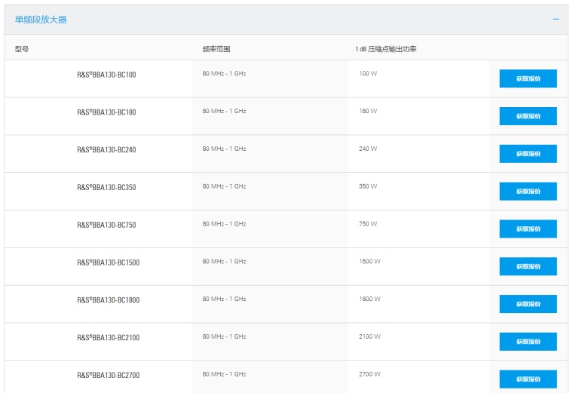Open the R&S BBA130-BC240 product entry
This screenshot has height=393, width=573.
click(x=106, y=150)
